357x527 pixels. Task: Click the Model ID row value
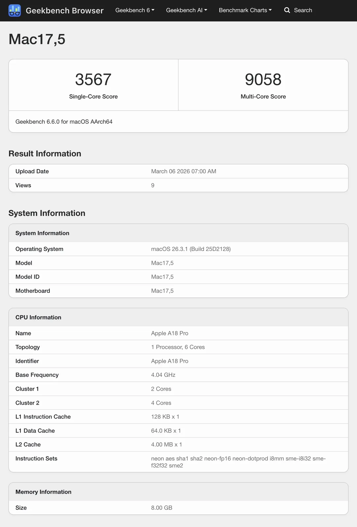(x=162, y=277)
